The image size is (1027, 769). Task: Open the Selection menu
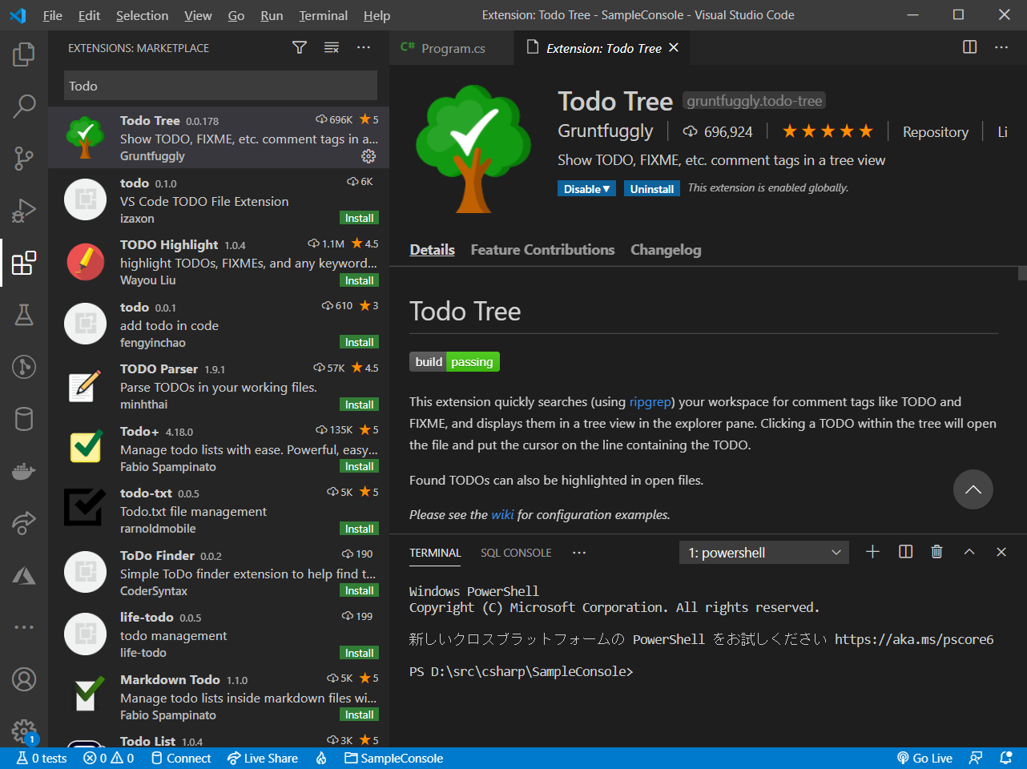click(142, 15)
